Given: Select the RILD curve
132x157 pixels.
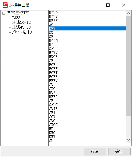Looking at the screenshot, I should point(87,13).
